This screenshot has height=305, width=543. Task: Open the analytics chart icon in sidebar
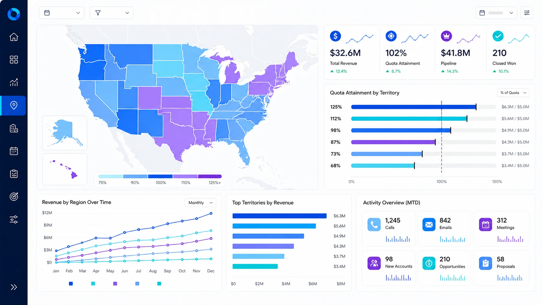[14, 82]
